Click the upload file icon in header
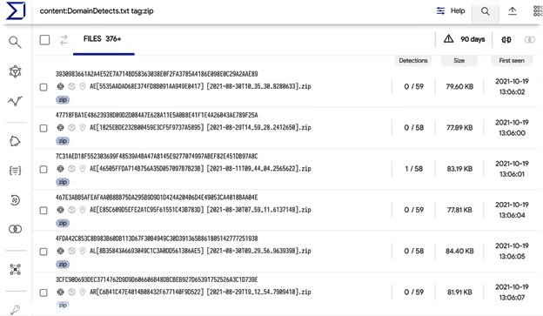Image resolution: width=543 pixels, height=316 pixels. click(513, 11)
